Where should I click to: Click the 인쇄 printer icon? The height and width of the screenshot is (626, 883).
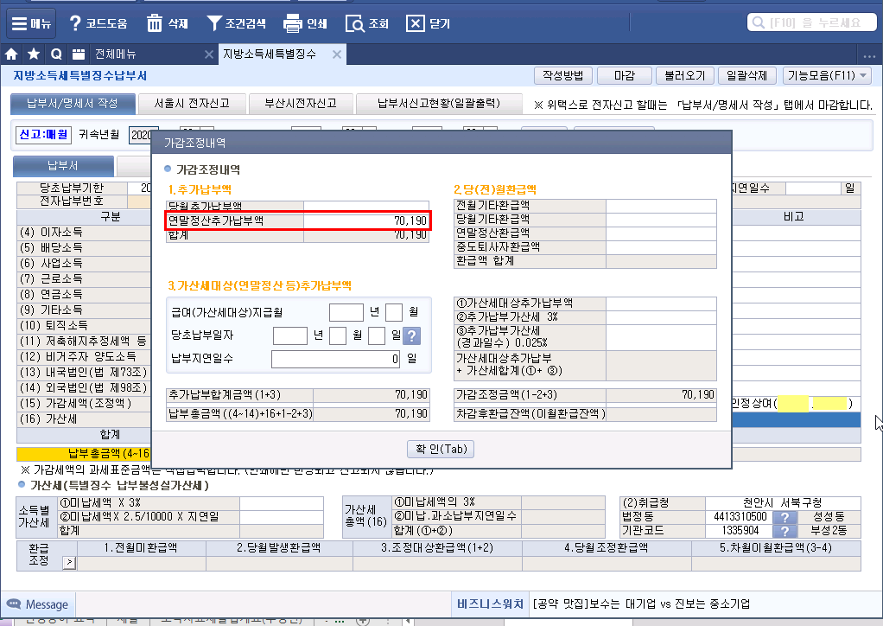pyautogui.click(x=292, y=23)
